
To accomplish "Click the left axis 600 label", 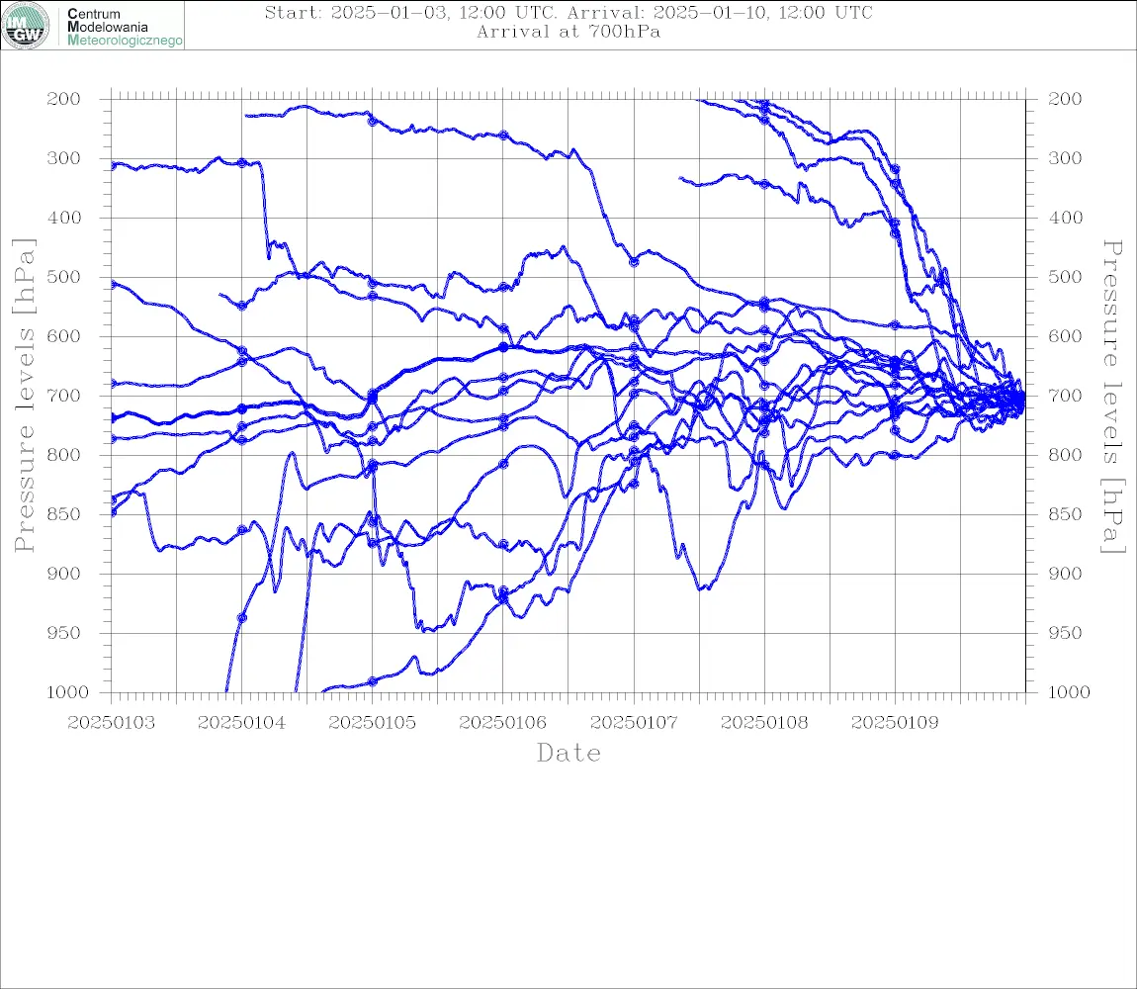I will tap(63, 336).
